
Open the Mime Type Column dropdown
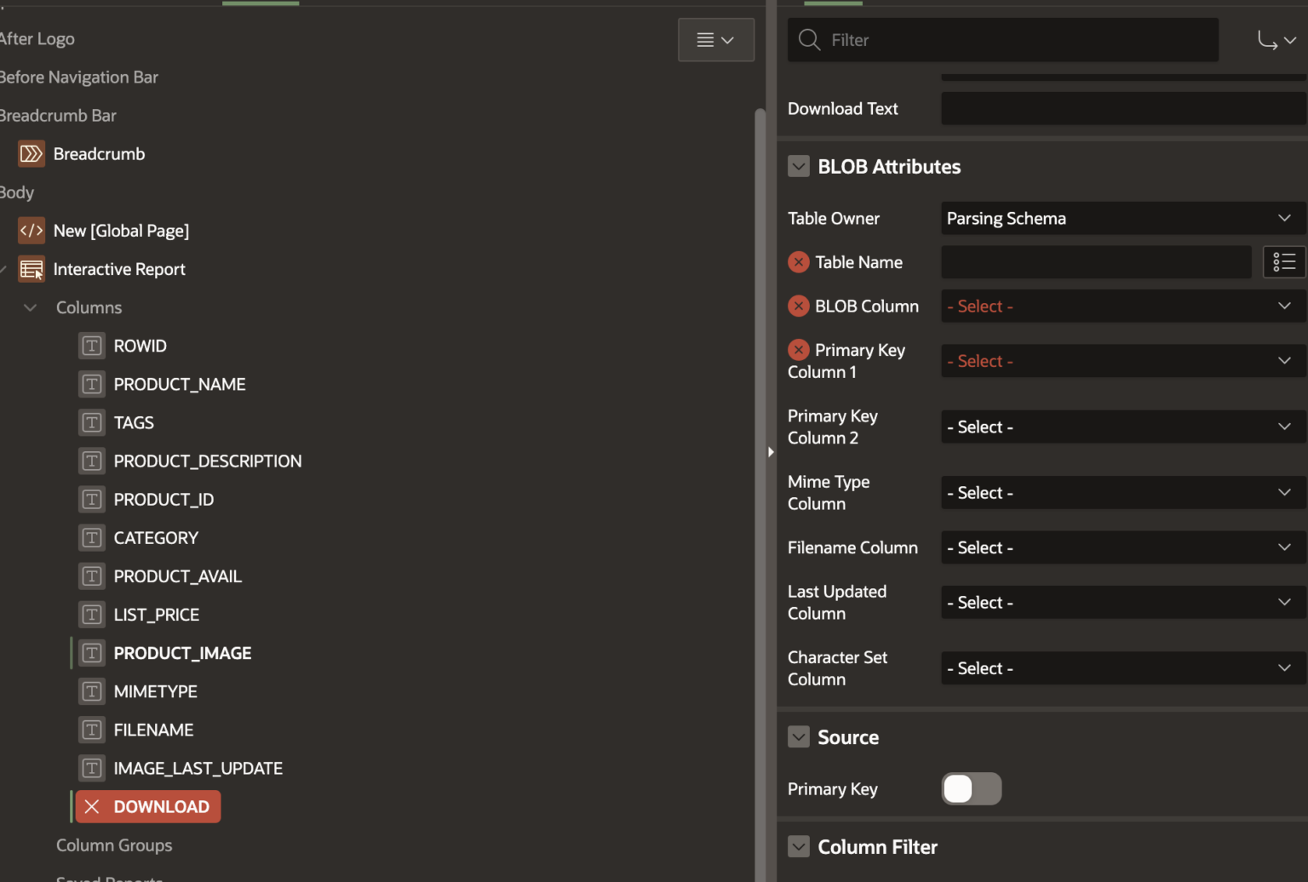[1121, 492]
